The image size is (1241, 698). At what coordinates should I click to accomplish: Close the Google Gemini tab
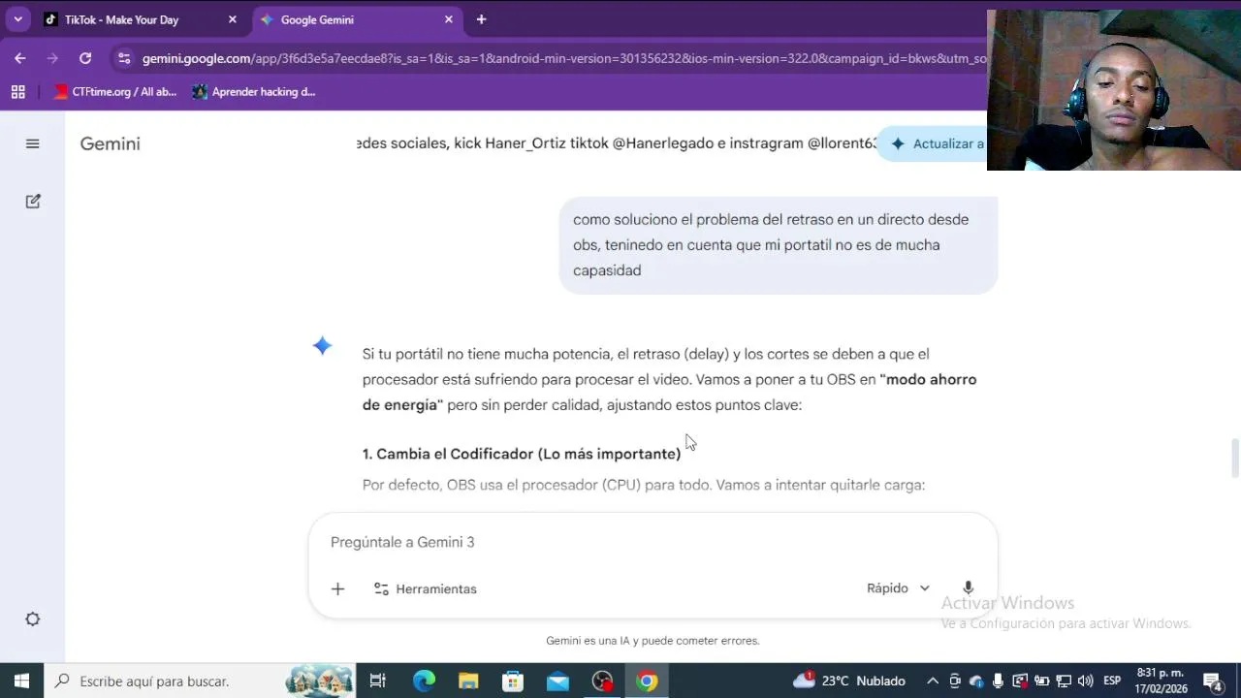(x=448, y=19)
